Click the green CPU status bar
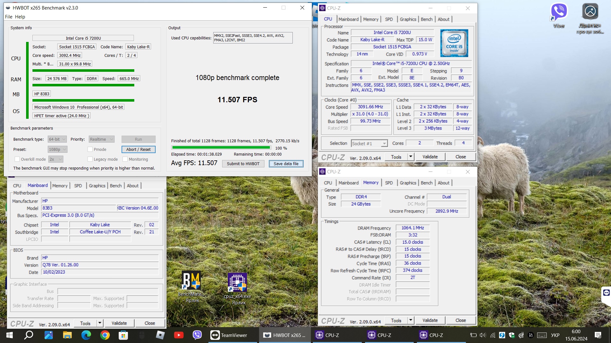 [83, 71]
